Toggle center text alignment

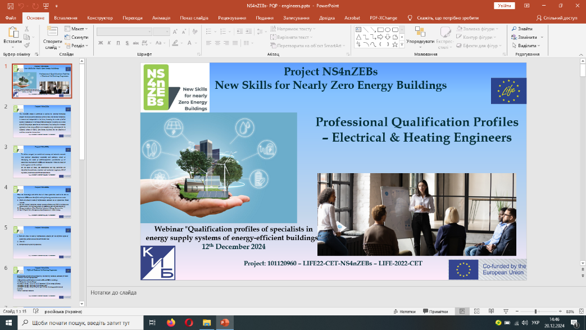[217, 43]
